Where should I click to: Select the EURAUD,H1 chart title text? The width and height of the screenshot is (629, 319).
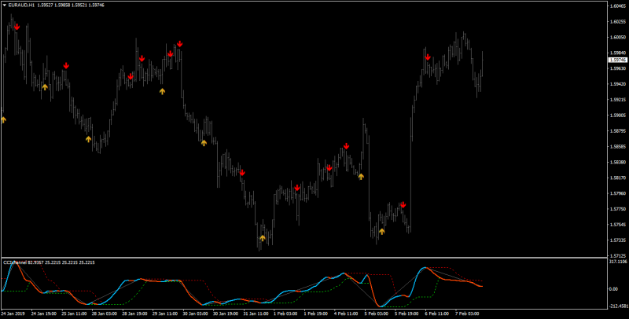[20, 5]
